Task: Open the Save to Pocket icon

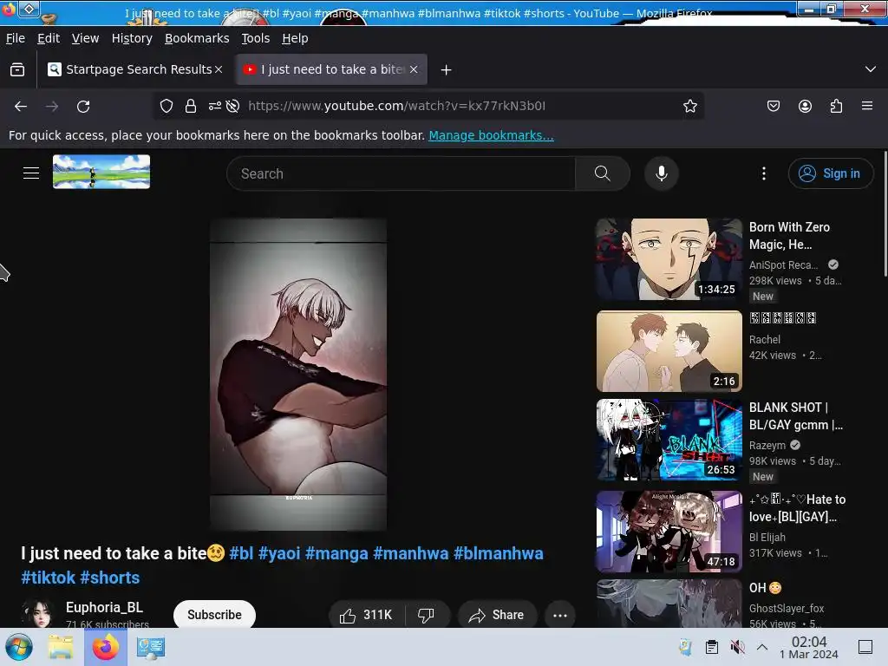Action: [773, 106]
